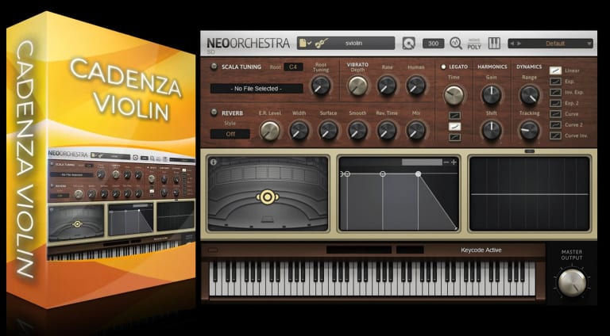Click the Reverb Width knob
Screen dimensions: 610x336
click(299, 131)
